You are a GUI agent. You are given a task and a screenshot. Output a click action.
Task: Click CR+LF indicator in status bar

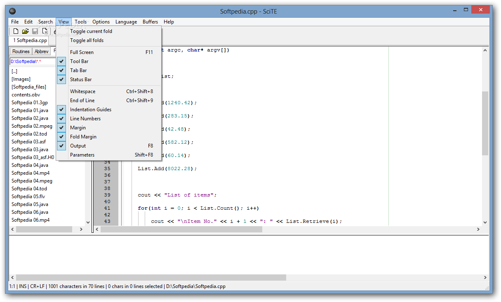[x=37, y=286]
